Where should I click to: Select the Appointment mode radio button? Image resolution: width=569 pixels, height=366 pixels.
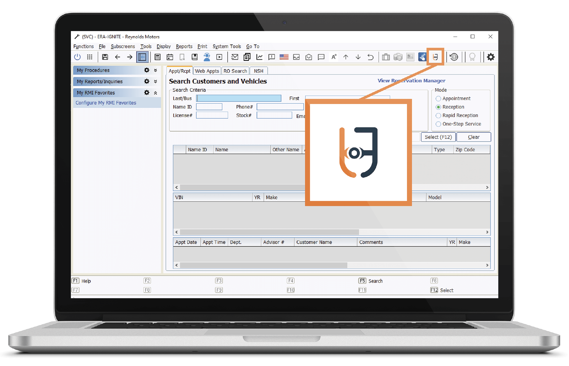[x=438, y=99]
